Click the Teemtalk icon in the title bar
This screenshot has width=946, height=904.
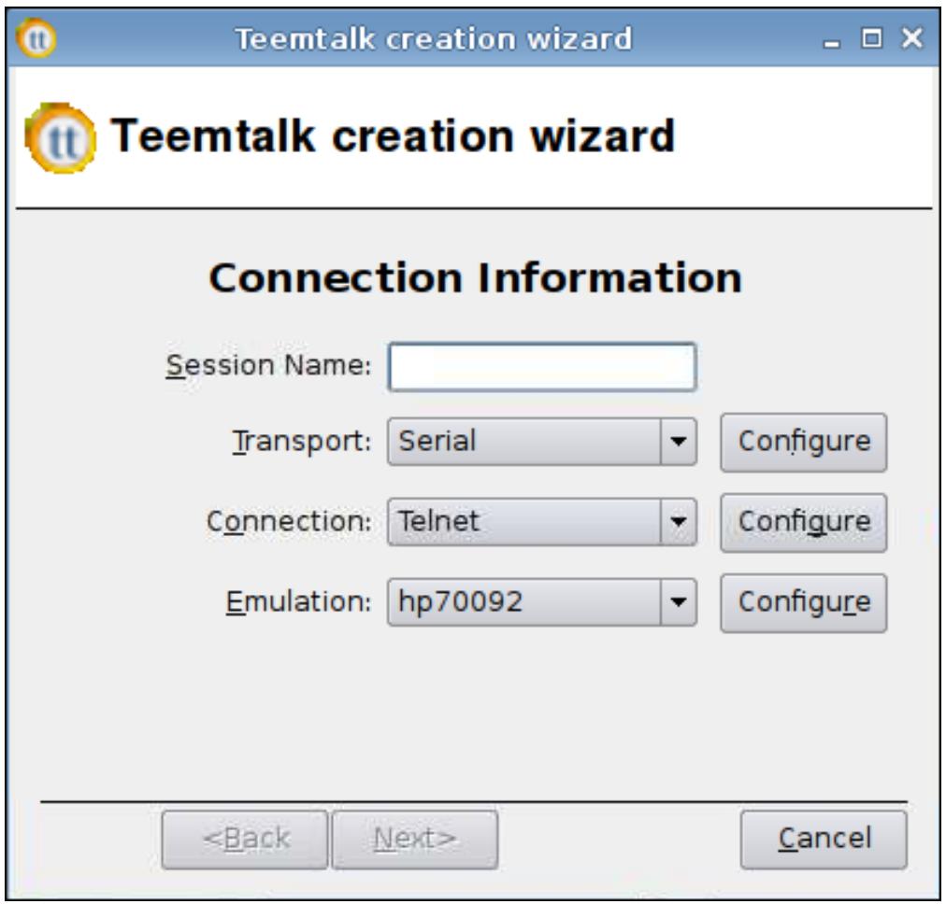[x=36, y=38]
